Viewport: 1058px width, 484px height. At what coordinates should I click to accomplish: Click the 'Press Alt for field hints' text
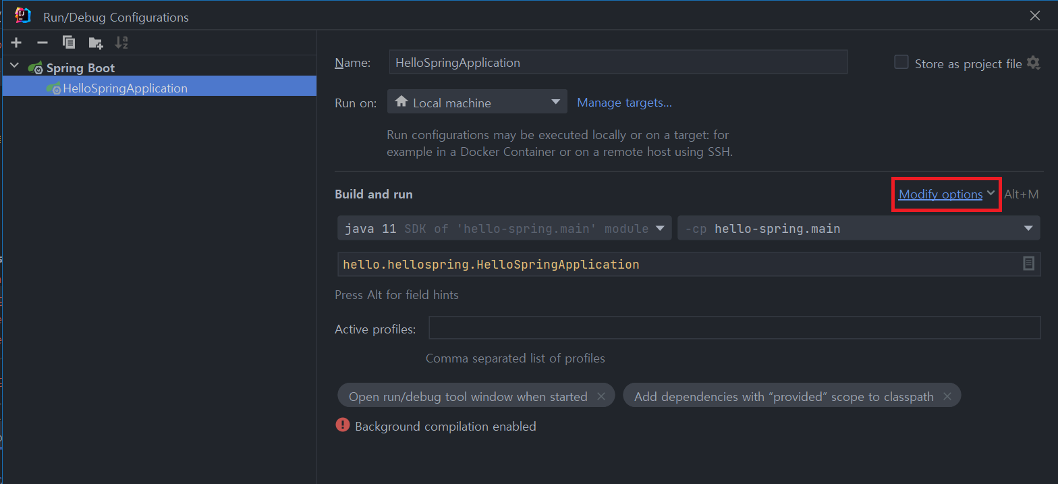[x=397, y=294]
